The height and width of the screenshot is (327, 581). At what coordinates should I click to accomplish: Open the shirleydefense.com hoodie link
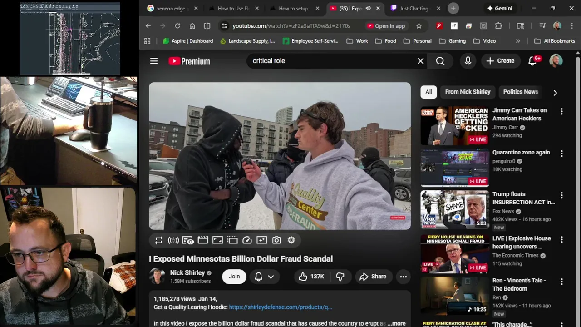click(281, 307)
